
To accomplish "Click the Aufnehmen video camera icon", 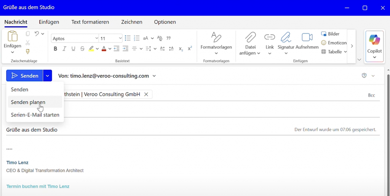I will pos(307,37).
